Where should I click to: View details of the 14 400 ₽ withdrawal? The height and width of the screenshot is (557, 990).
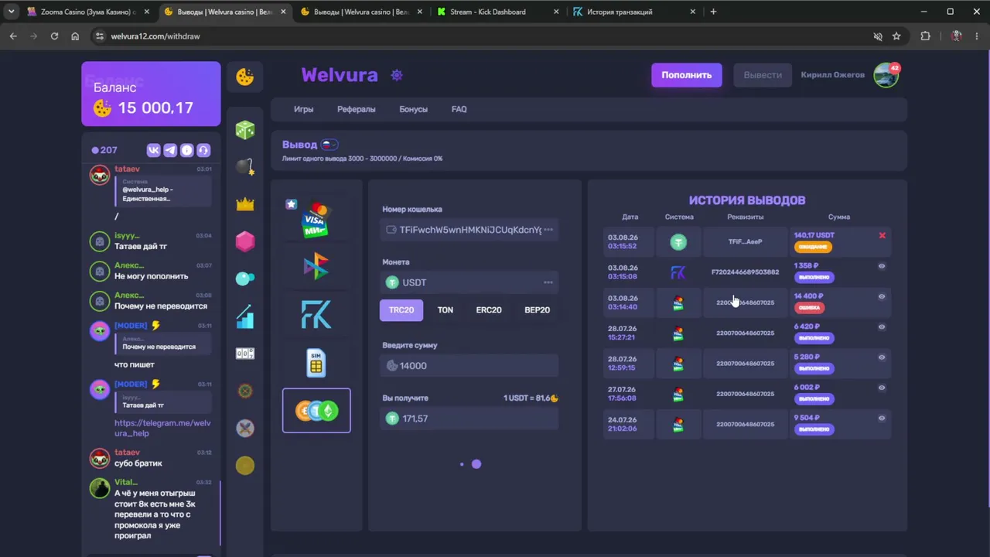[882, 296]
